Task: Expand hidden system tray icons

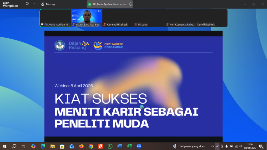Action: click(x=213, y=146)
